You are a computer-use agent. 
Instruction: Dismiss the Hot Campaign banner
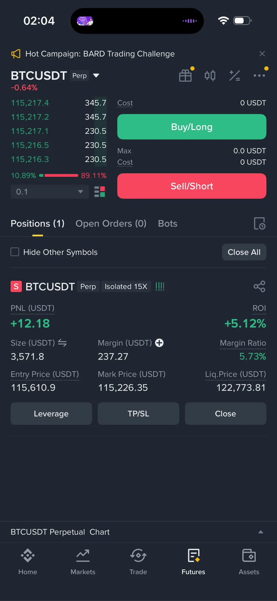click(262, 54)
